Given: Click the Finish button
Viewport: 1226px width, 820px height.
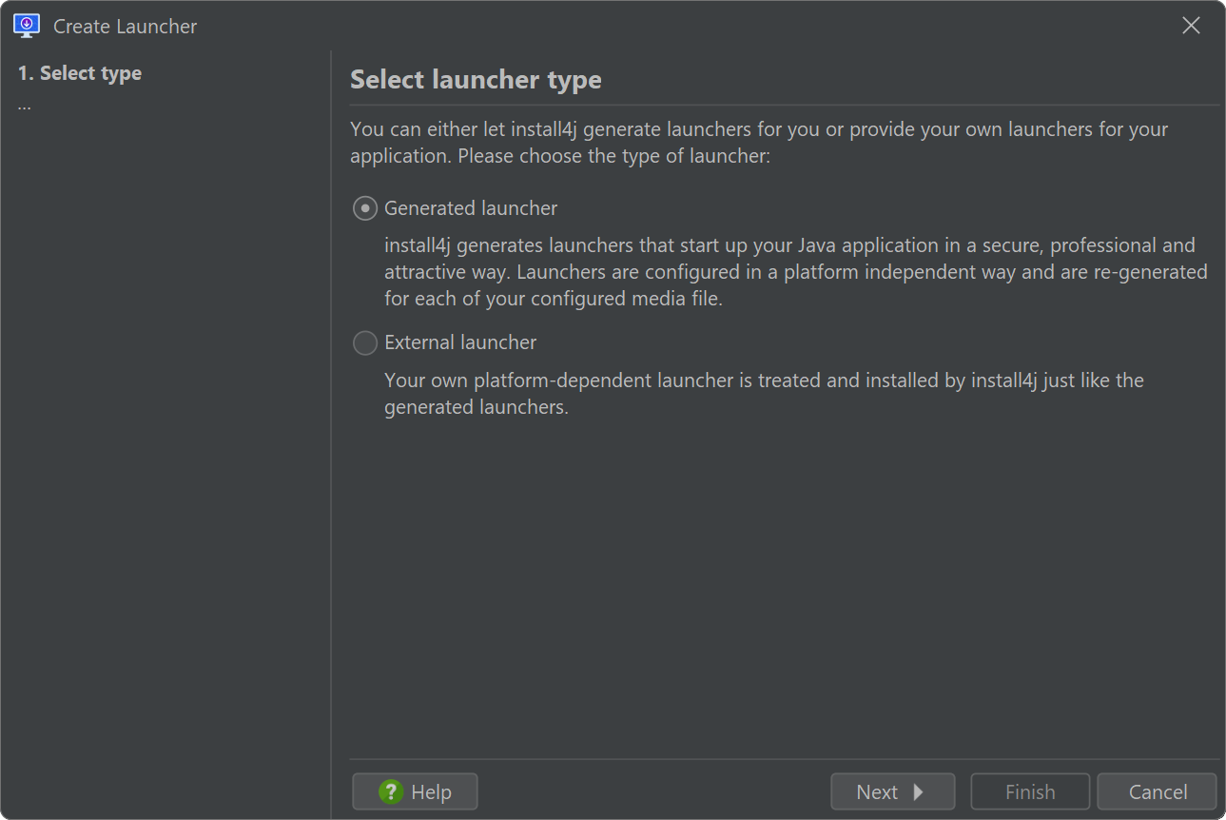Looking at the screenshot, I should [1030, 791].
